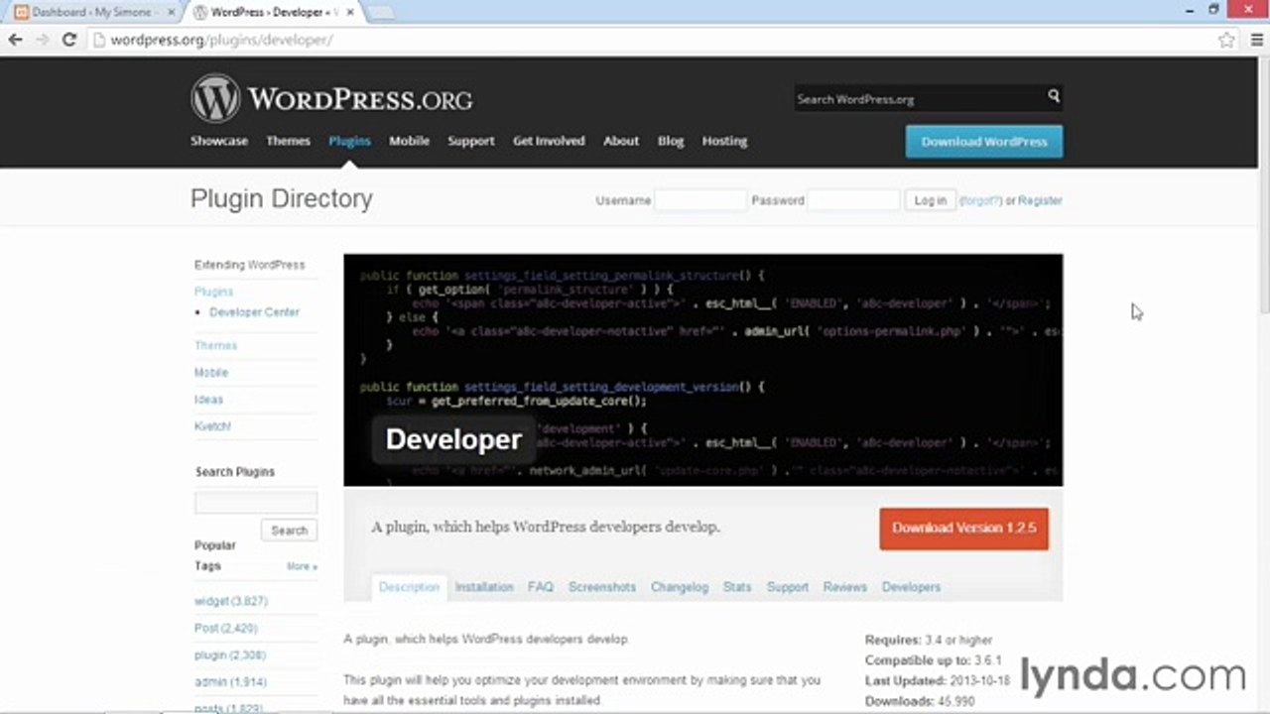The width and height of the screenshot is (1270, 714).
Task: Click the browser back arrow
Action: pos(15,40)
